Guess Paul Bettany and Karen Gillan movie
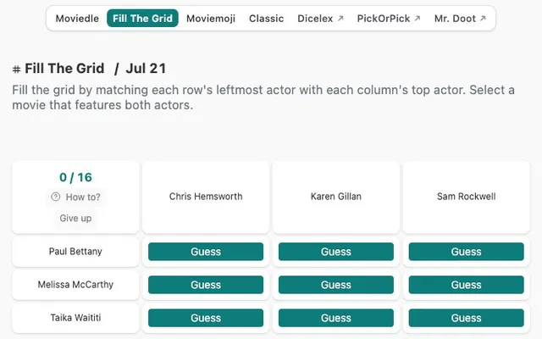The image size is (542, 339). (x=336, y=252)
